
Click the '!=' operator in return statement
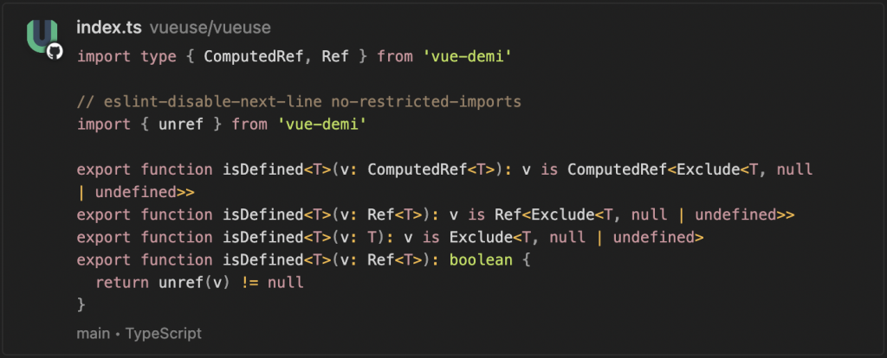pos(249,282)
